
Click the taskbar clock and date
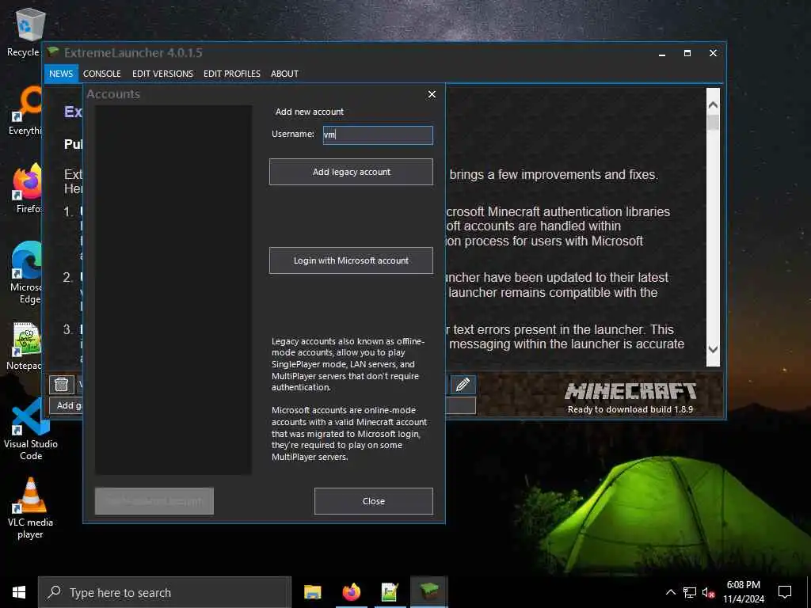(x=743, y=592)
